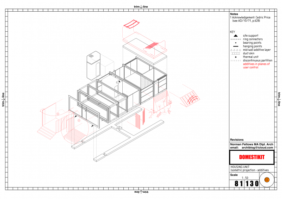
Task: Click the right edge trim line marker
Action: [x=279, y=99]
